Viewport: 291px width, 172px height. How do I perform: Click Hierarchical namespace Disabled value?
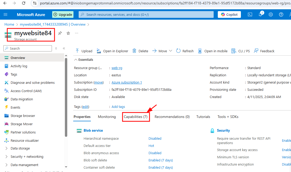click(x=155, y=139)
